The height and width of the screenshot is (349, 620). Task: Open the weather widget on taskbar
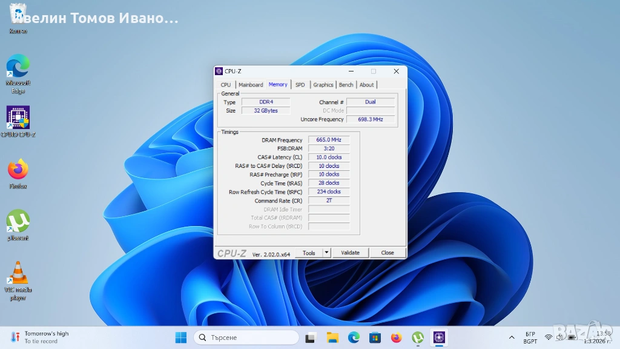tap(40, 337)
